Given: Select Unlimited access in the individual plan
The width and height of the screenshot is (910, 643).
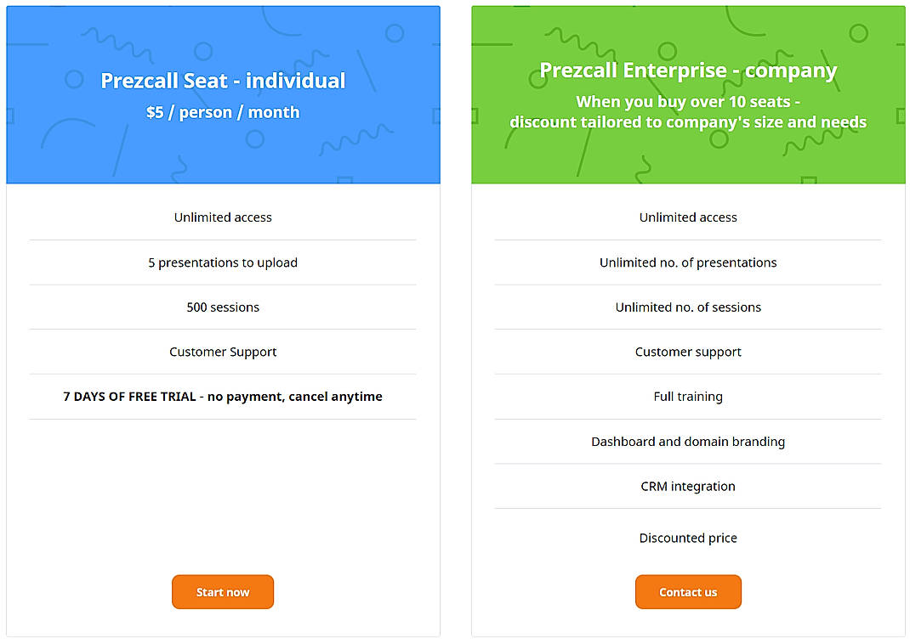Looking at the screenshot, I should (x=223, y=217).
